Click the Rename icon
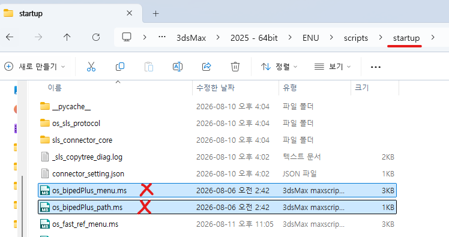The height and width of the screenshot is (237, 449). (x=178, y=67)
